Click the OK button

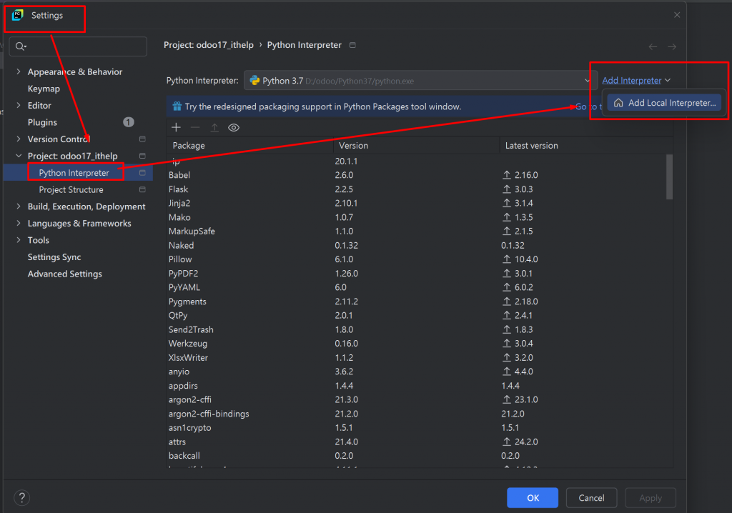(x=533, y=497)
